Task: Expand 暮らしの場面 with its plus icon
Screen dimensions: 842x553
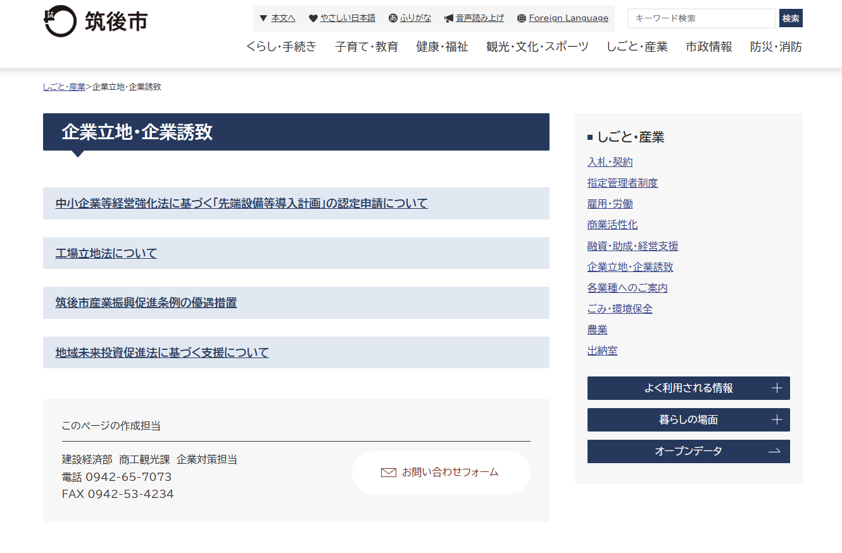Action: pyautogui.click(x=777, y=419)
